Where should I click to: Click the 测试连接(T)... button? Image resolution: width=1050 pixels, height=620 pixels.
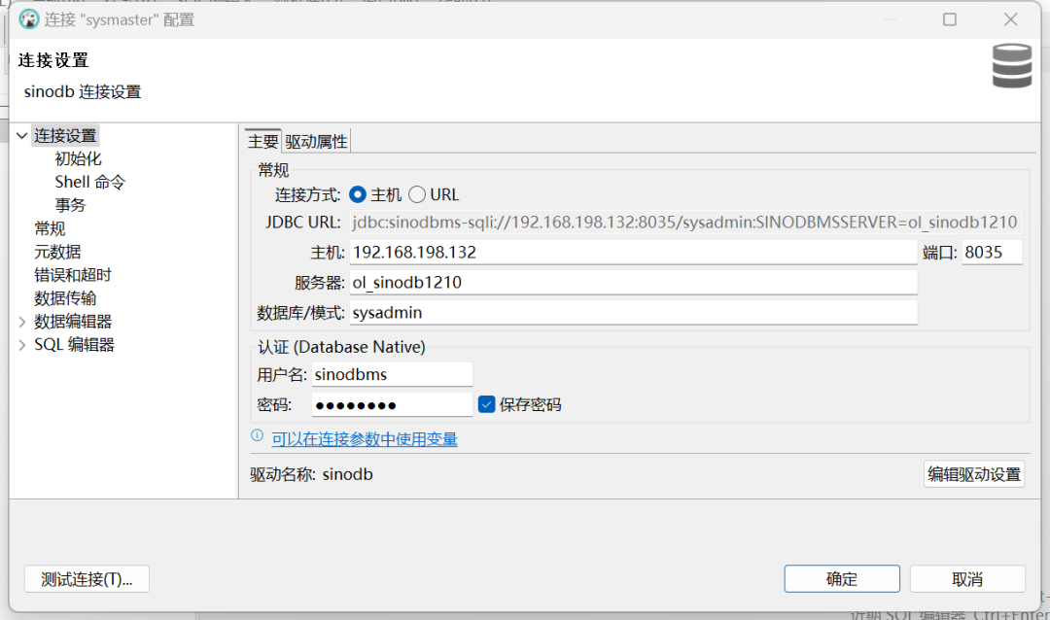coord(87,579)
